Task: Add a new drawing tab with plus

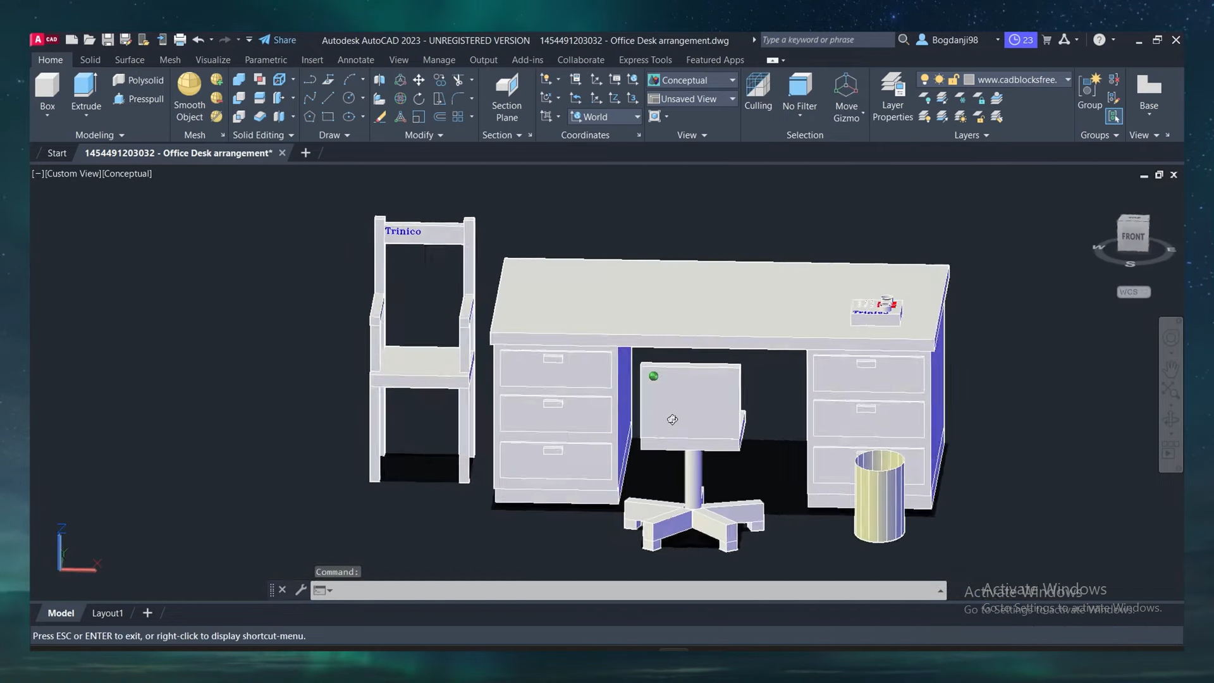Action: pyautogui.click(x=305, y=152)
